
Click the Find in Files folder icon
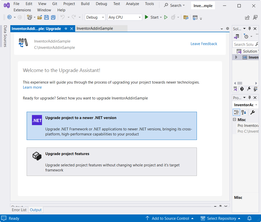point(186,17)
